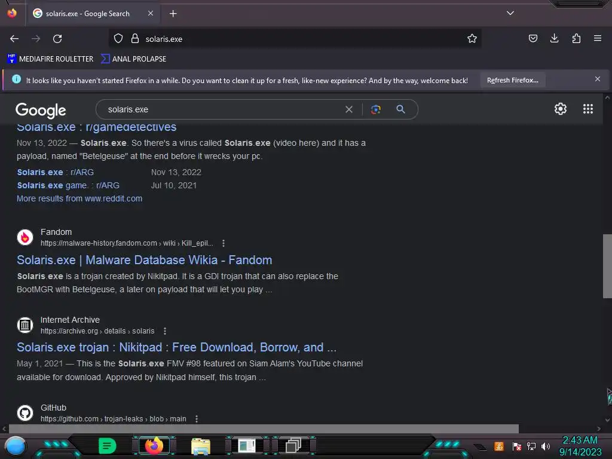This screenshot has width=612, height=459.
Task: Expand the list all tabs chevron
Action: click(510, 13)
